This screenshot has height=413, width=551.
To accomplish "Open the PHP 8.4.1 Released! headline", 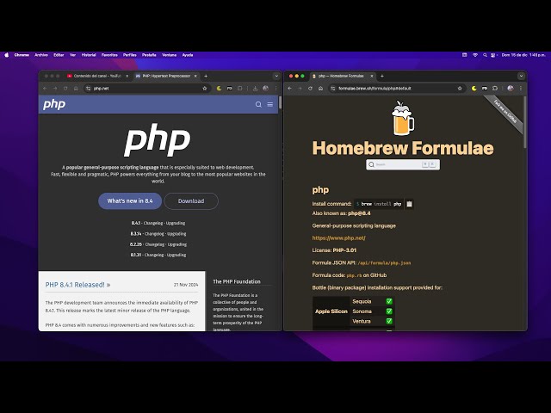I will pyautogui.click(x=77, y=285).
